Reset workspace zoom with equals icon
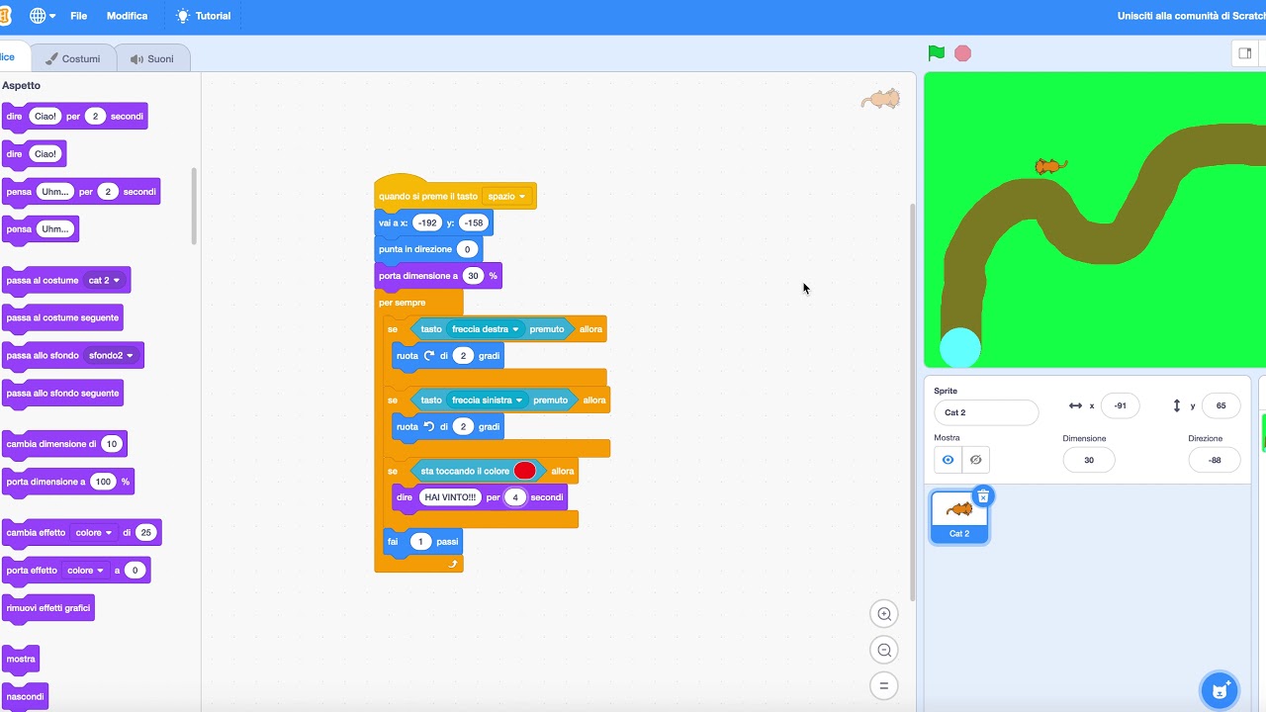This screenshot has height=712, width=1266. 884,685
